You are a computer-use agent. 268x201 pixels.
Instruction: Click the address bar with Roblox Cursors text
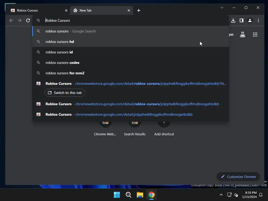131,20
